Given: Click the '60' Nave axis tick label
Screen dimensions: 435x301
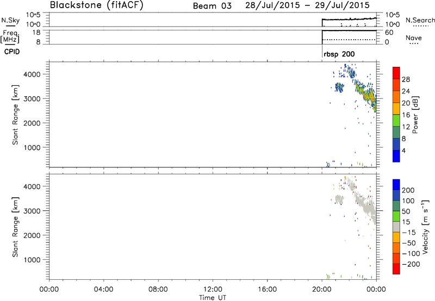Looking at the screenshot, I should tap(389, 33).
